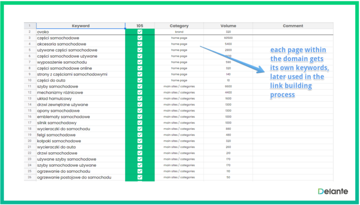360x205 pixels.
Task: Click the mechanizmy różnicowe cell
Action: tap(81, 93)
